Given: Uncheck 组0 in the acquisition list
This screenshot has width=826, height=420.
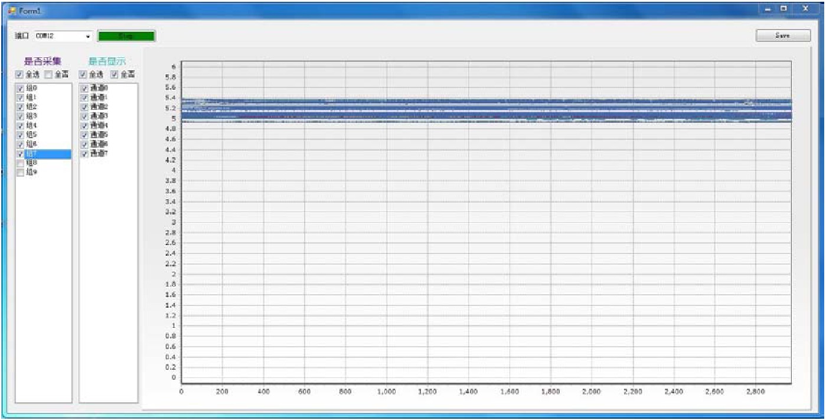Looking at the screenshot, I should [x=21, y=88].
